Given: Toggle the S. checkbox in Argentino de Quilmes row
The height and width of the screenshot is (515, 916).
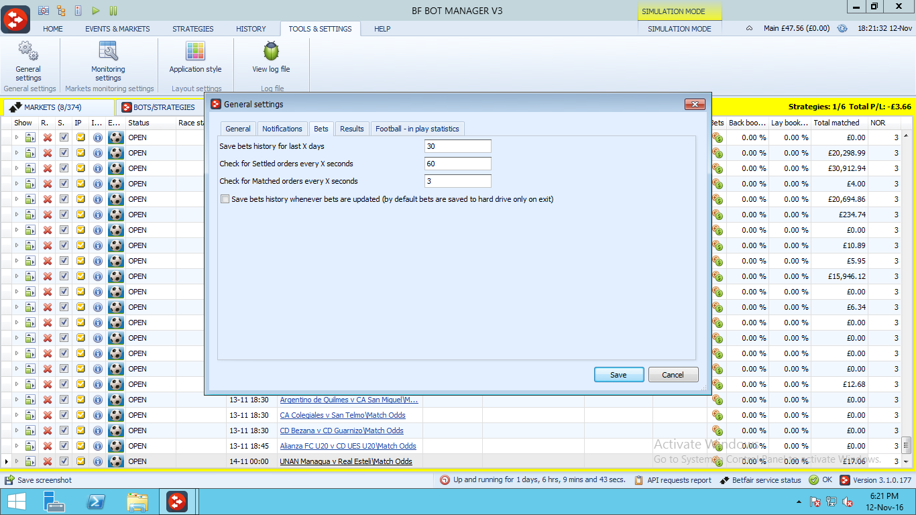Looking at the screenshot, I should (64, 400).
